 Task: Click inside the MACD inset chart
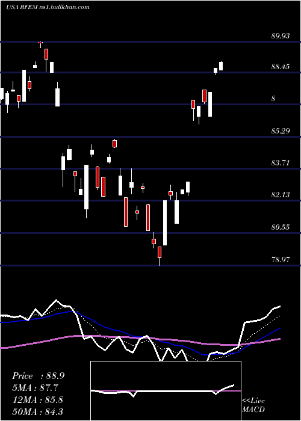[x=166, y=391]
